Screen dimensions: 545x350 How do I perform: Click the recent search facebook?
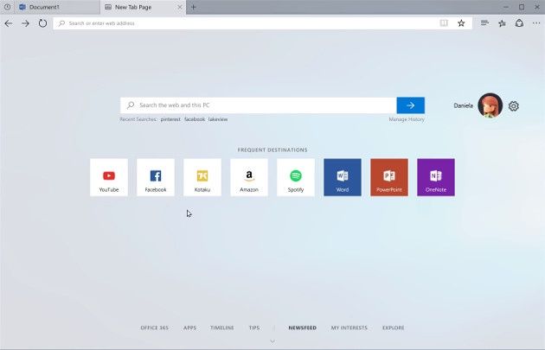click(195, 119)
